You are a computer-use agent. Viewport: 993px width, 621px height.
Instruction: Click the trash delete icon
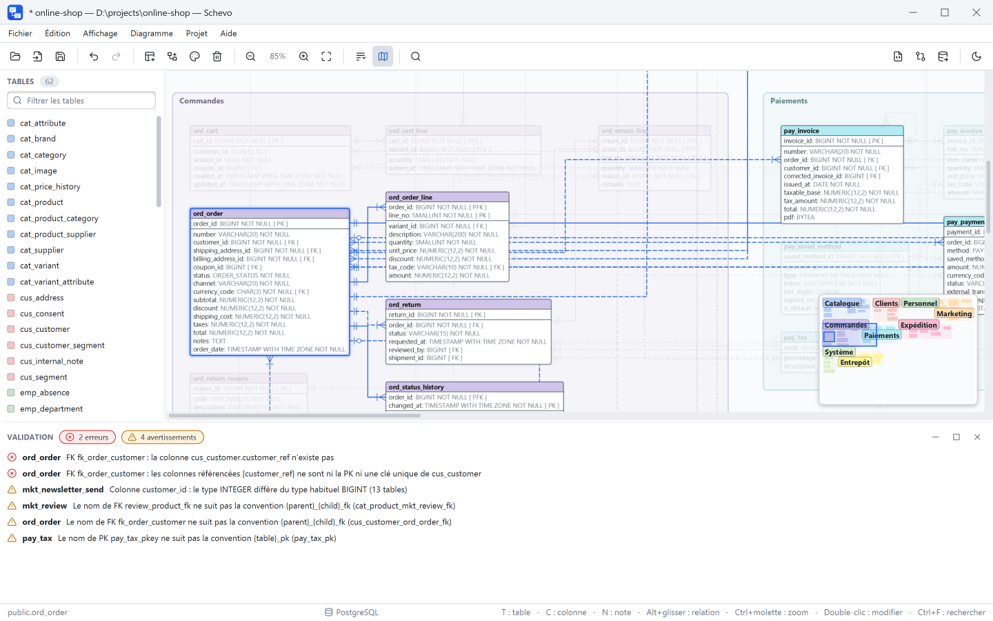pyautogui.click(x=217, y=57)
